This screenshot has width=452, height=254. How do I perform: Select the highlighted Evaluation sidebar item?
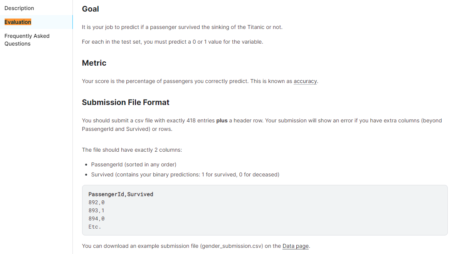(18, 22)
